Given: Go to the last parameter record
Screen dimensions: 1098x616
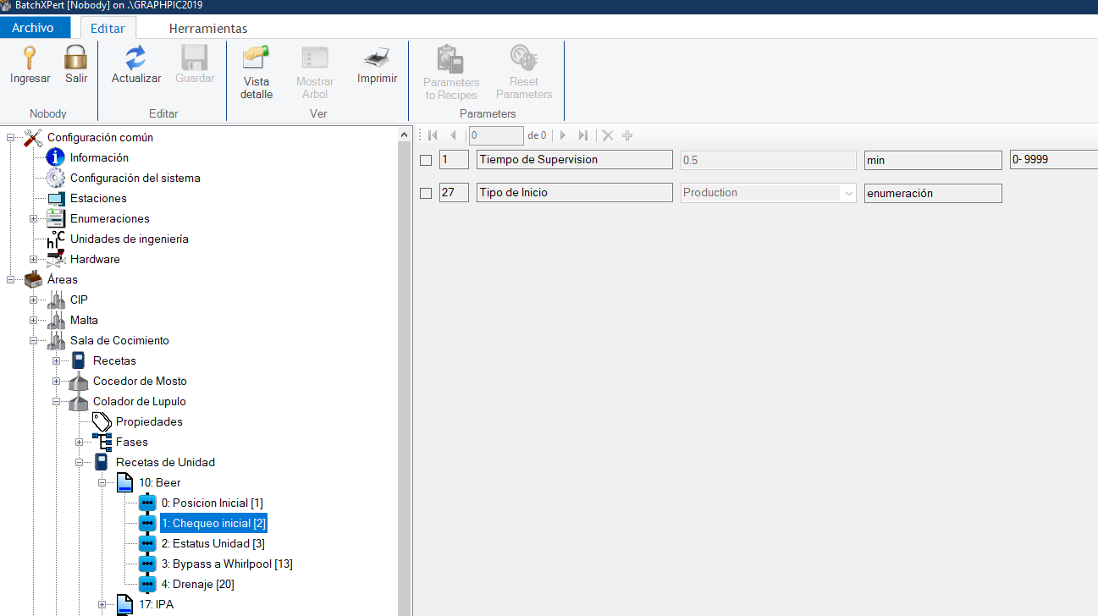Looking at the screenshot, I should [x=583, y=135].
